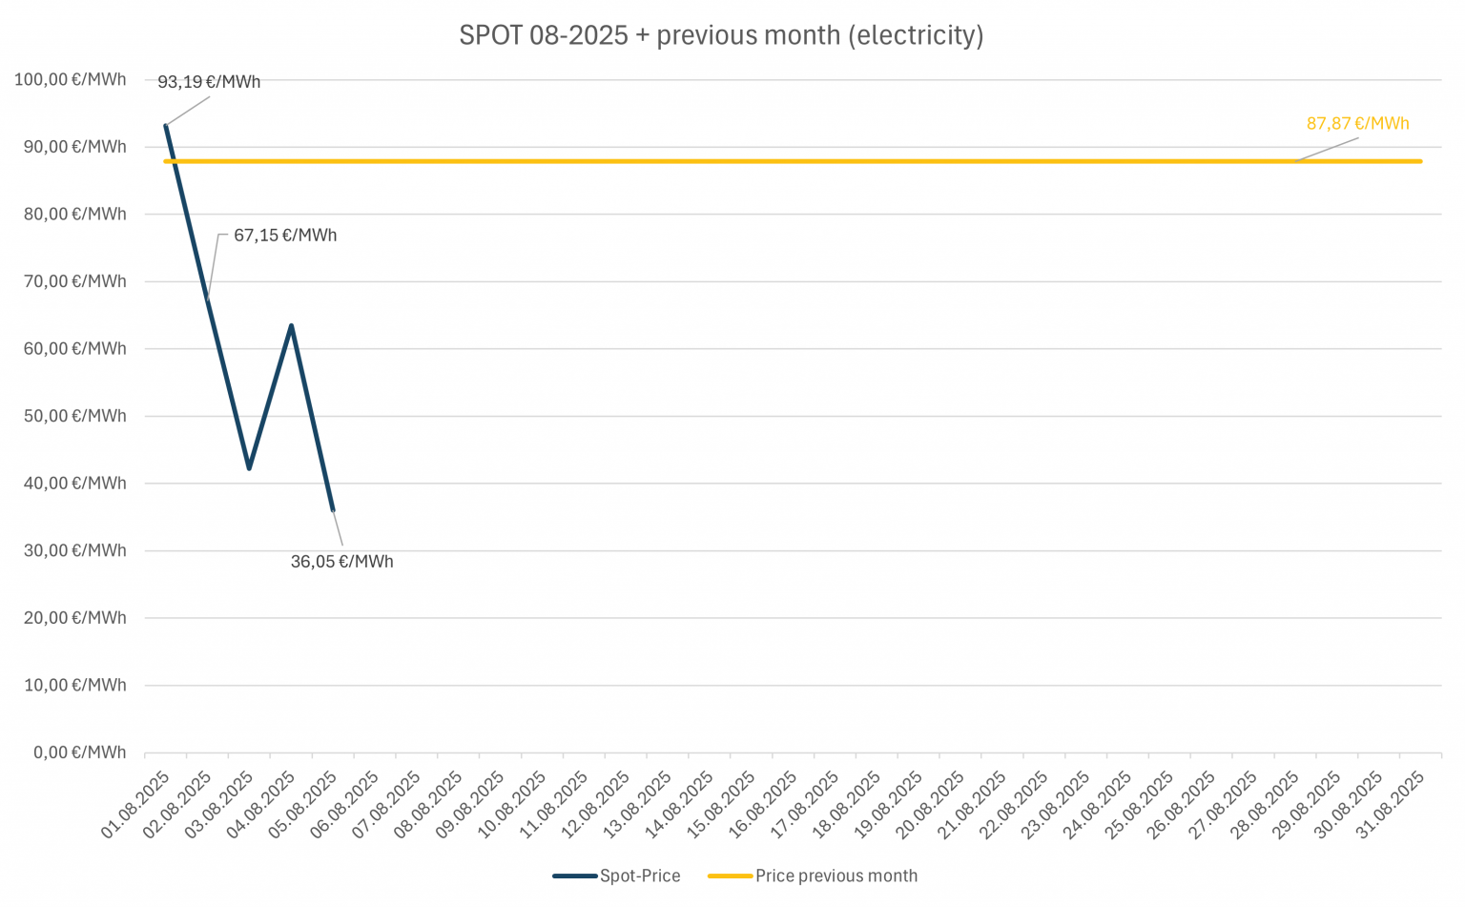Click the 36,05 €/MWh data label

coord(341,562)
